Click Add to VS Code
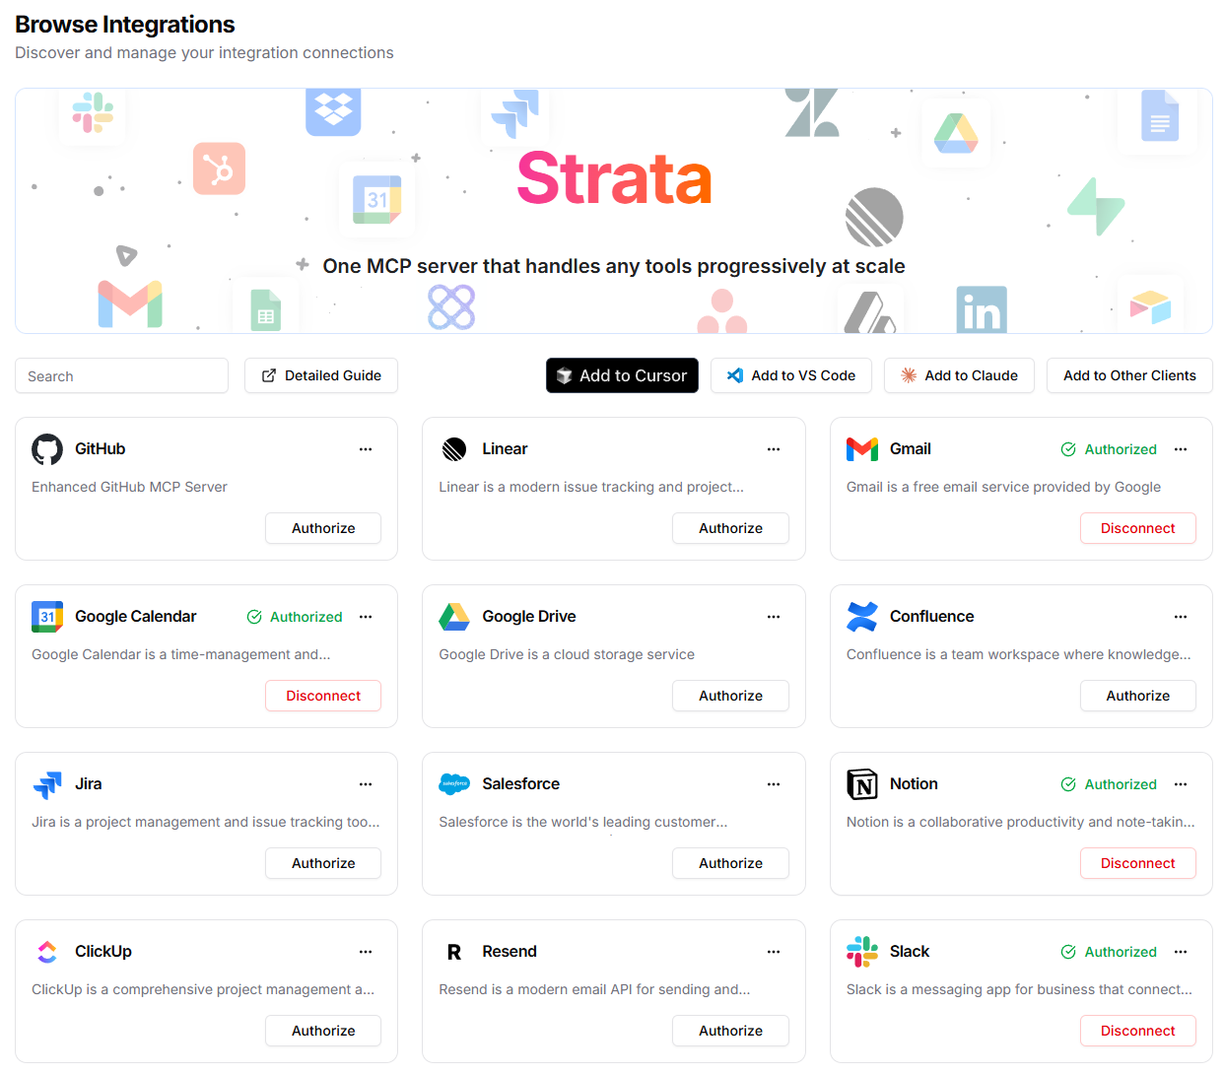Screen dimensions: 1224x1074 click(x=791, y=375)
